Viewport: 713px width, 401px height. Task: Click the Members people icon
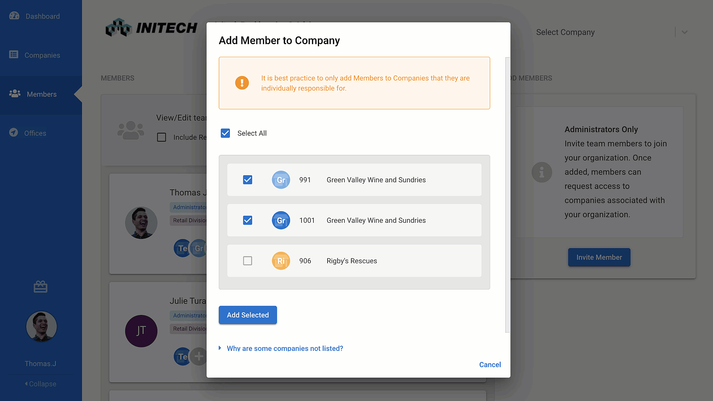(15, 94)
